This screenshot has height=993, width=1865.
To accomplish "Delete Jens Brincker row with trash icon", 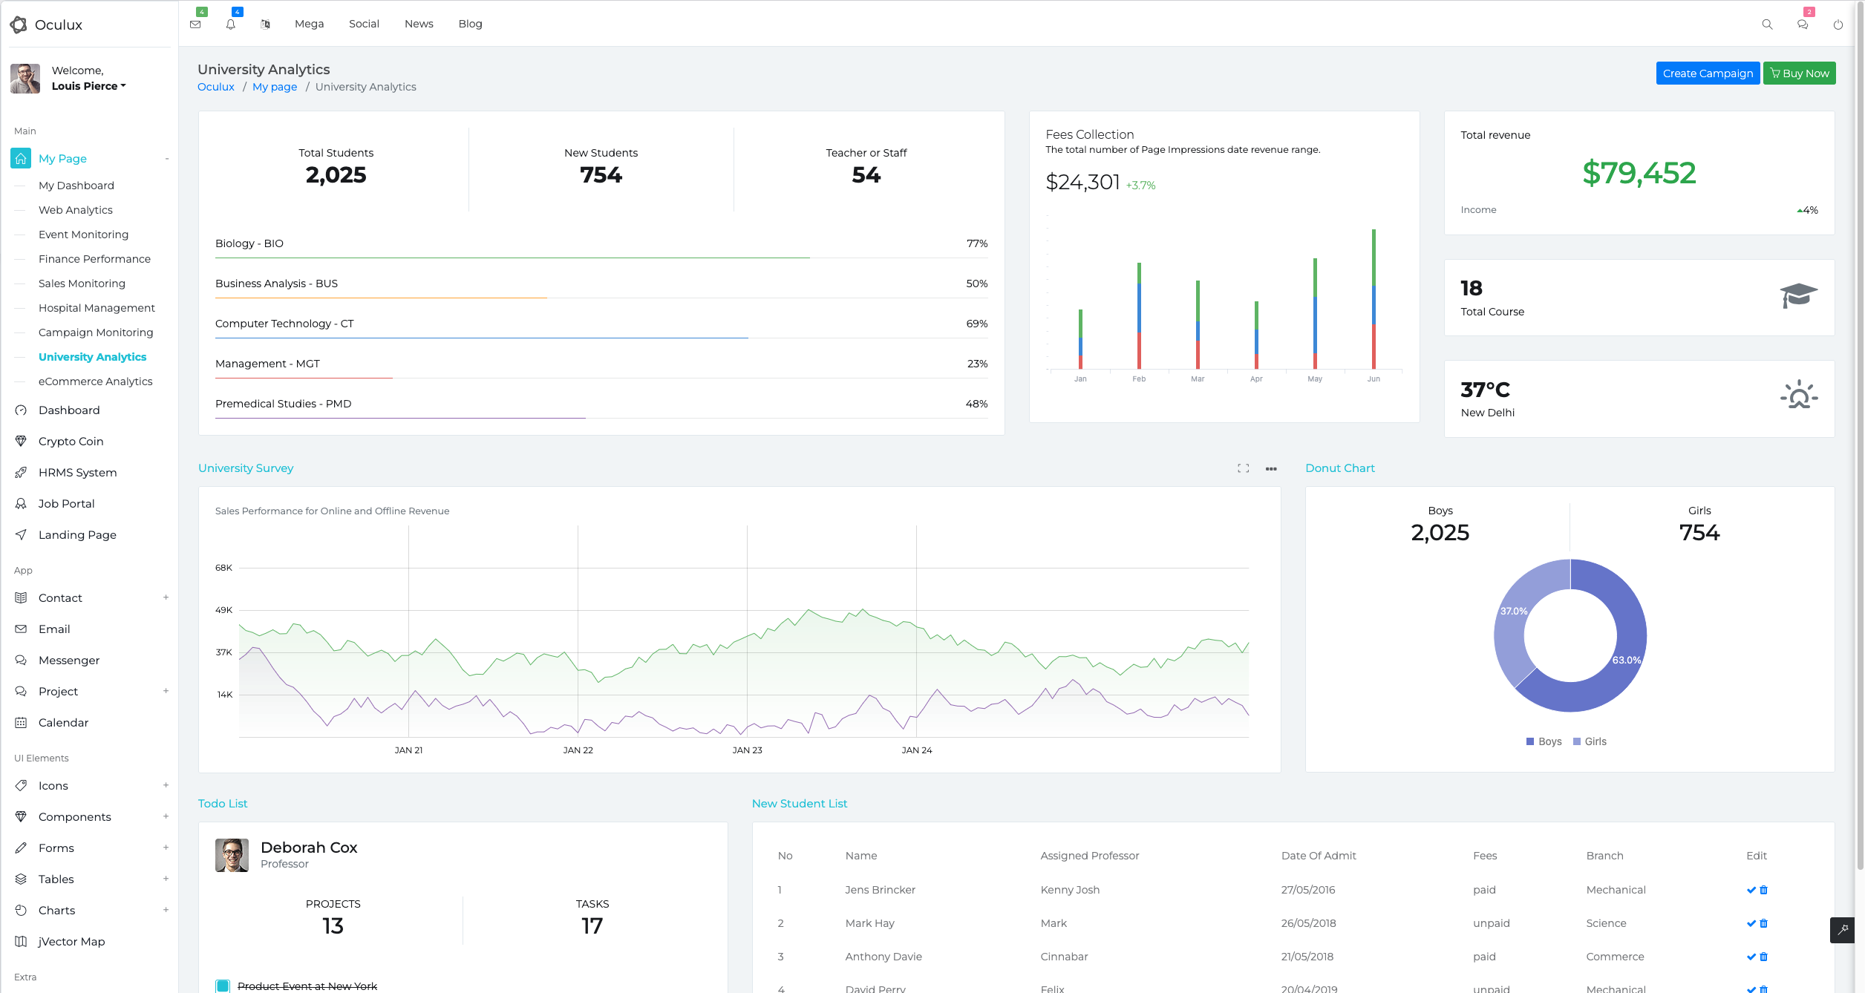I will tap(1764, 890).
